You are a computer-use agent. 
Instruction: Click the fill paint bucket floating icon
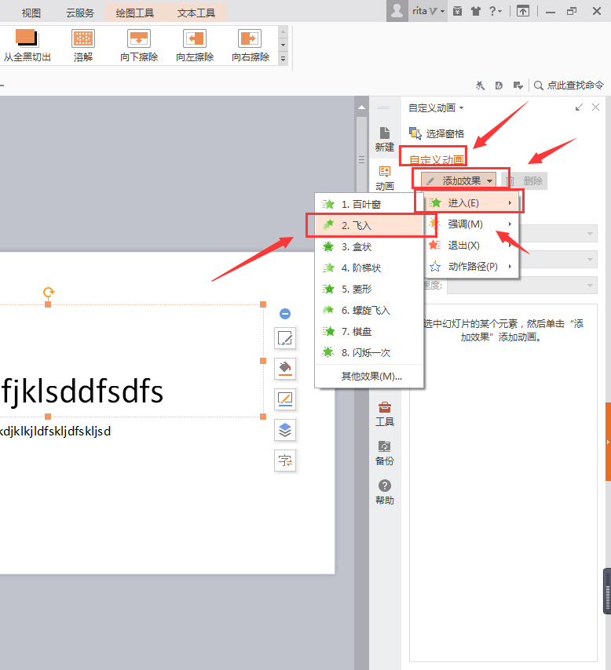(285, 369)
